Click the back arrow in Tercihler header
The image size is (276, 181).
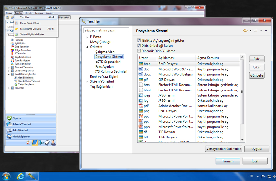pos(245,31)
